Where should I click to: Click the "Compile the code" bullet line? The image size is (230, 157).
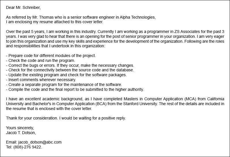pyautogui.click(x=75, y=89)
